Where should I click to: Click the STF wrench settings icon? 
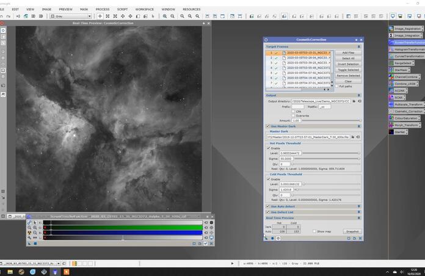(x=29, y=238)
